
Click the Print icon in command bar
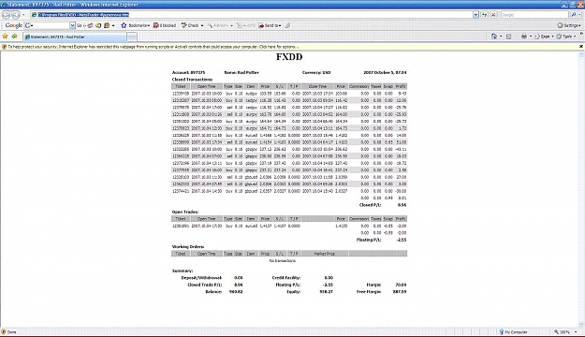524,37
